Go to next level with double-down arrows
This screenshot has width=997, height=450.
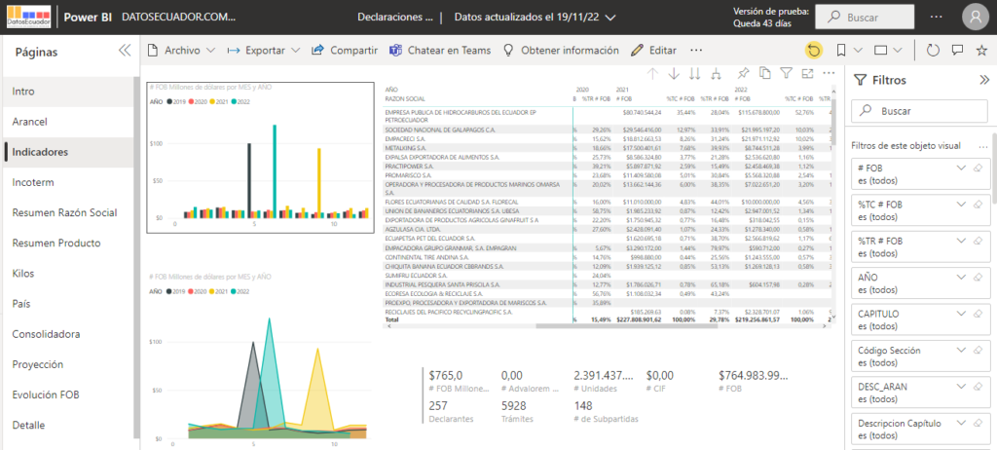[695, 74]
